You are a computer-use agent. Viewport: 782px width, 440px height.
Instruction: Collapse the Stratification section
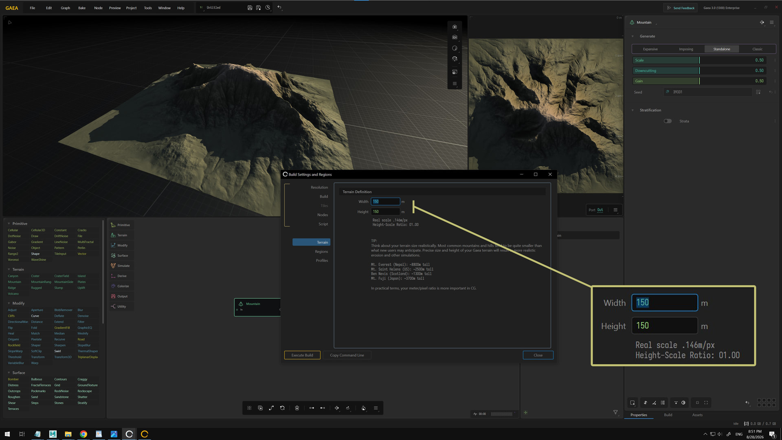[x=633, y=110]
